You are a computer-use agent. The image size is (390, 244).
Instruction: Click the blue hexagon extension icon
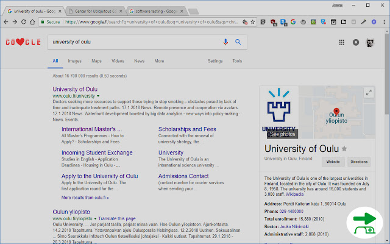click(374, 22)
